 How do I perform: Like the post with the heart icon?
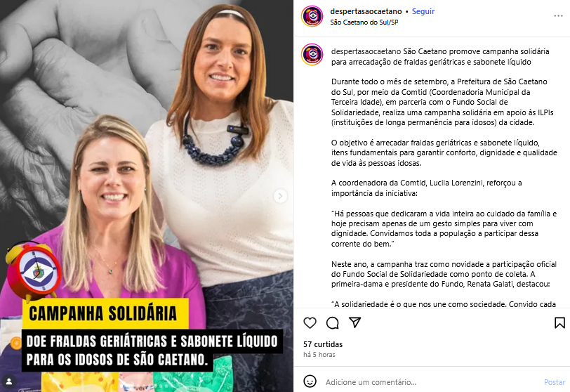pos(310,322)
